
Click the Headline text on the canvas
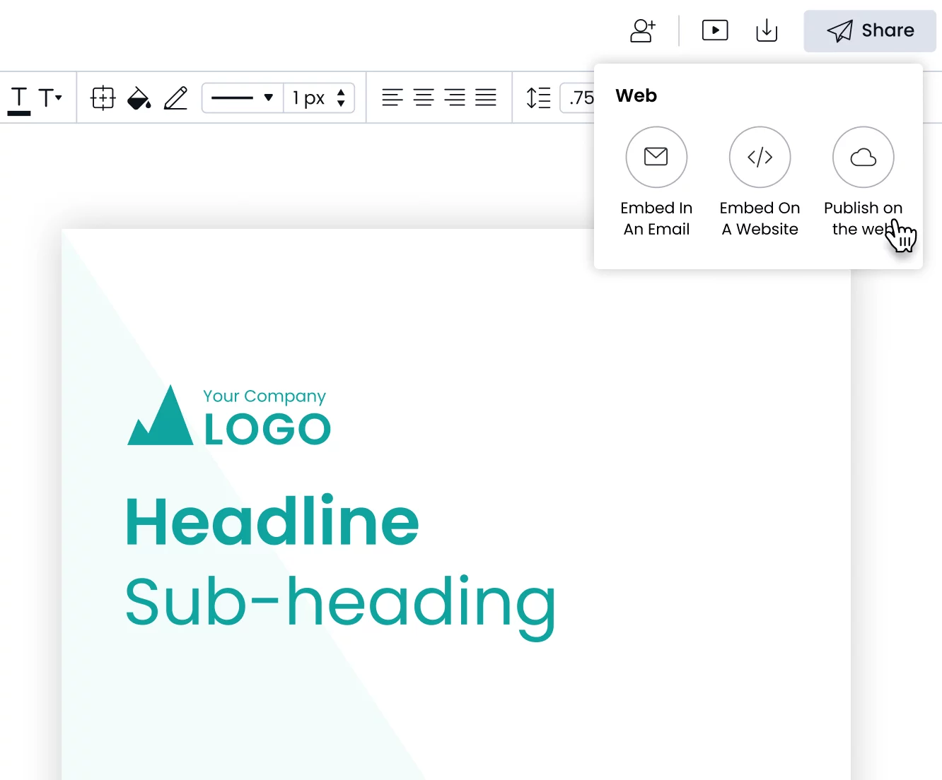271,521
